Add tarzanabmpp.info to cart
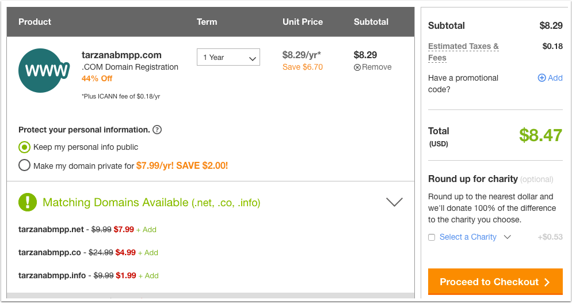The height and width of the screenshot is (303, 572). (x=148, y=276)
